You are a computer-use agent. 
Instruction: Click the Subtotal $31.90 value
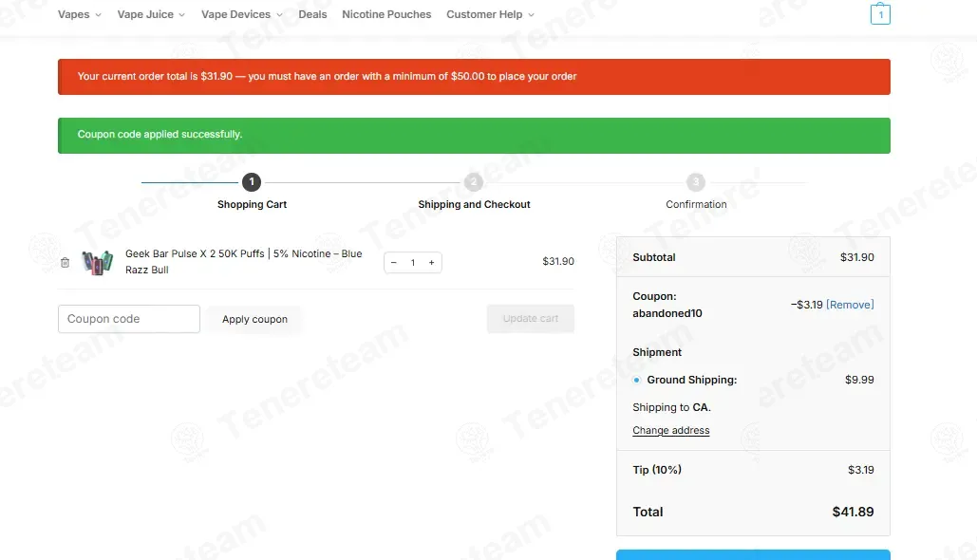pyautogui.click(x=856, y=257)
